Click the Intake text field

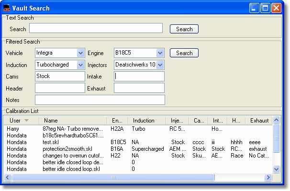(x=139, y=76)
